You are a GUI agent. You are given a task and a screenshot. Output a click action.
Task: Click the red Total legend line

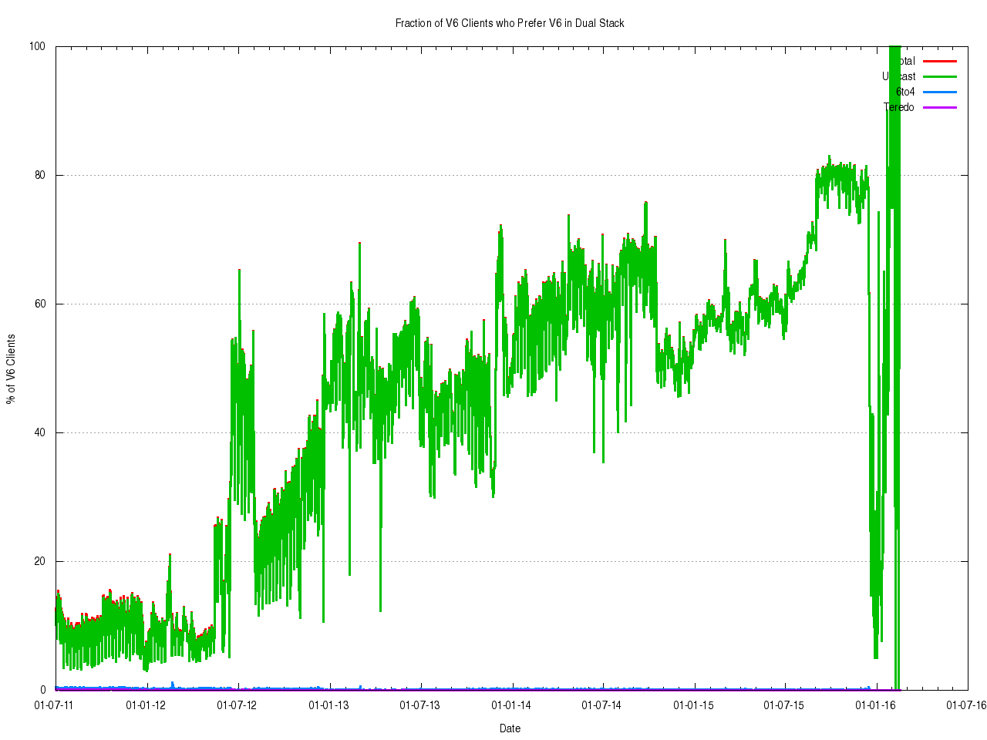[939, 61]
